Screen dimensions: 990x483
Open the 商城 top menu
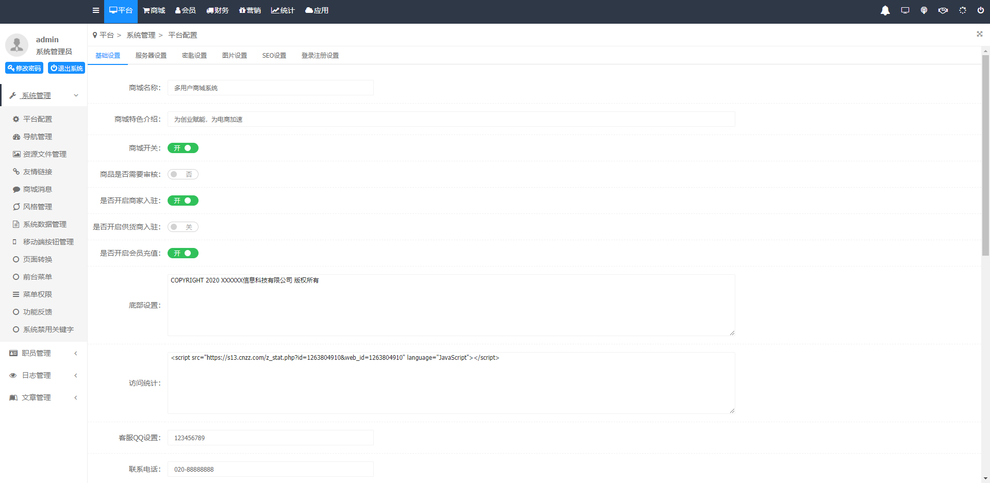[154, 11]
